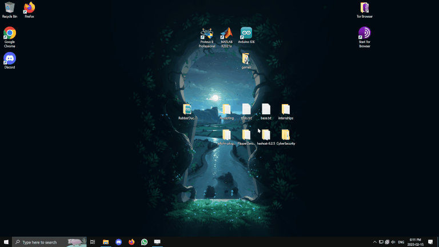This screenshot has height=247, width=439.
Task: Show hidden system tray icons
Action: pyautogui.click(x=374, y=242)
